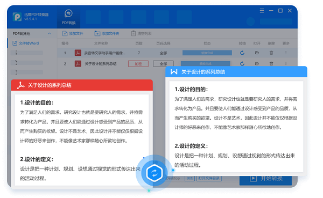Viewport: 323px width, 198px height.
Task: Click heading 2.设计的定义 in Word preview
Action: (x=191, y=146)
